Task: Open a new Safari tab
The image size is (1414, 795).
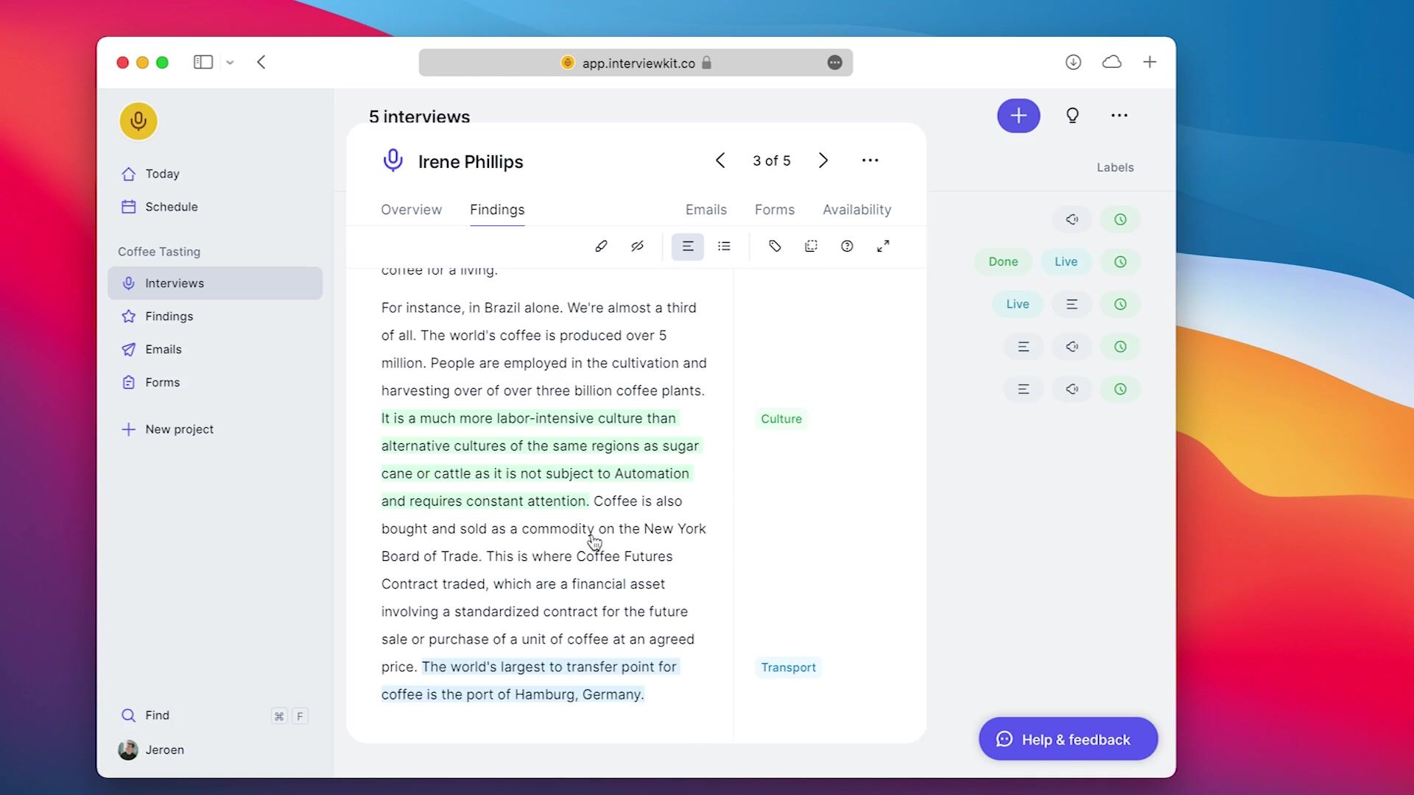Action: [1150, 63]
